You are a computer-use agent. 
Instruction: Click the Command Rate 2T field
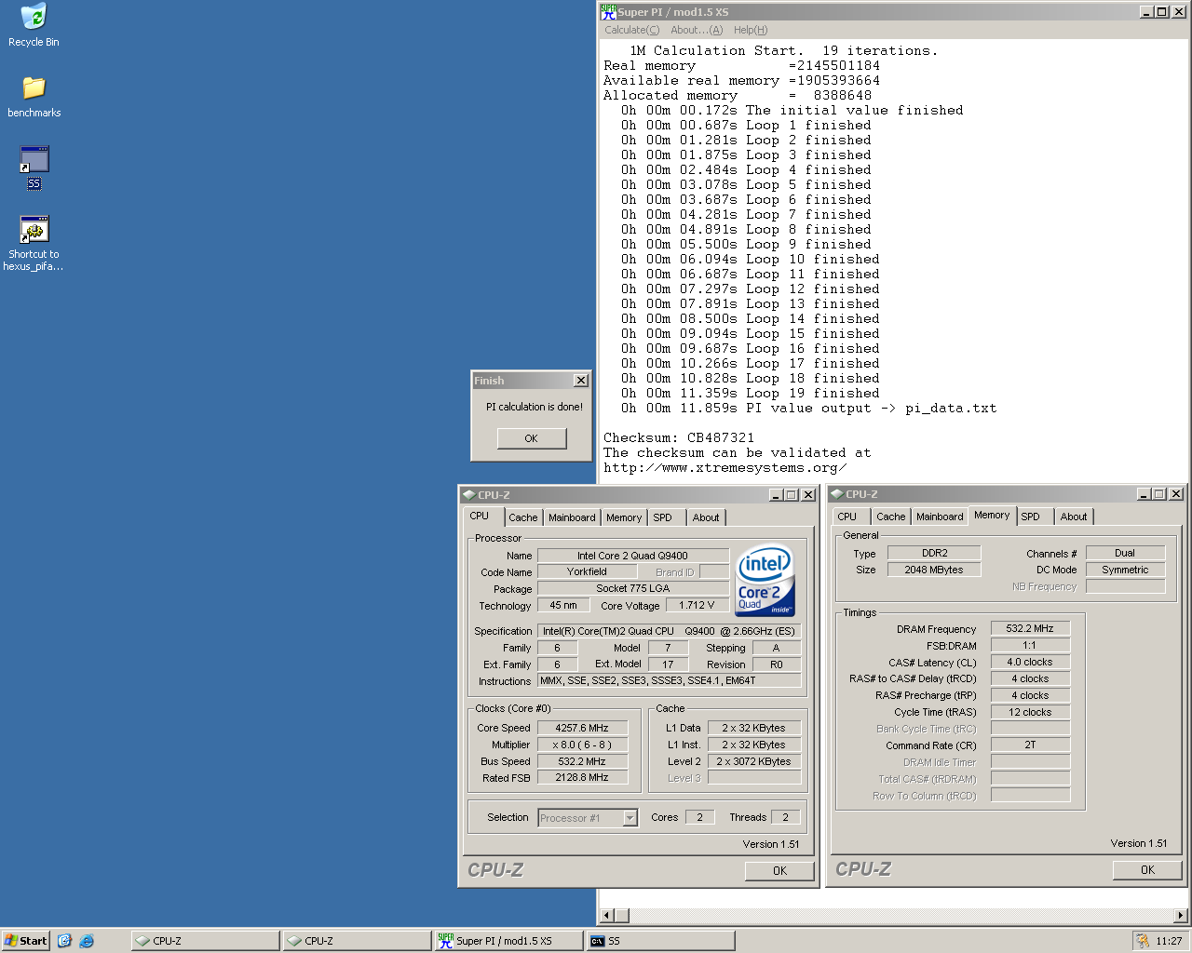(1030, 745)
